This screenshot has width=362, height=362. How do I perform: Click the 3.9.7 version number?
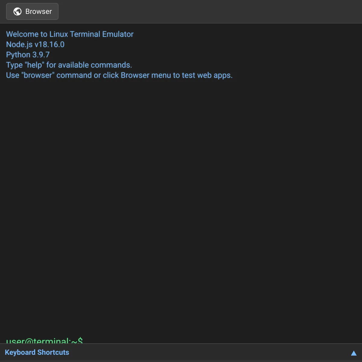coord(41,55)
